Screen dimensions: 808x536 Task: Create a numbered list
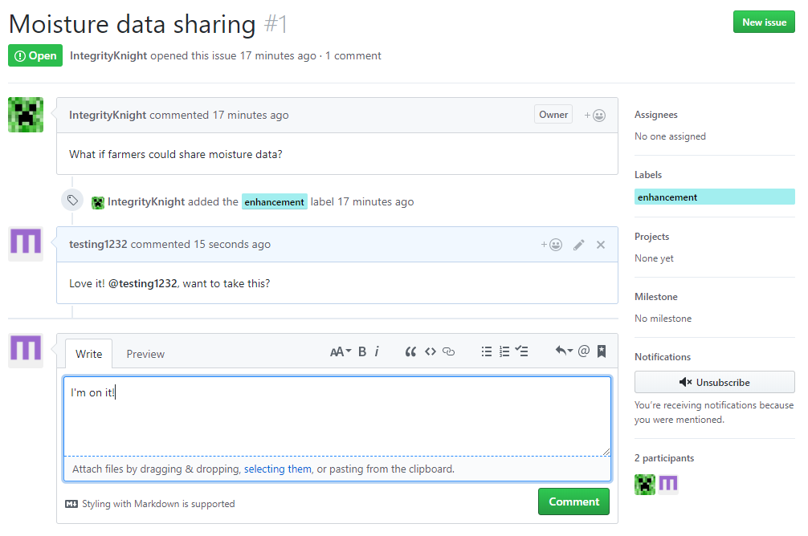[504, 351]
